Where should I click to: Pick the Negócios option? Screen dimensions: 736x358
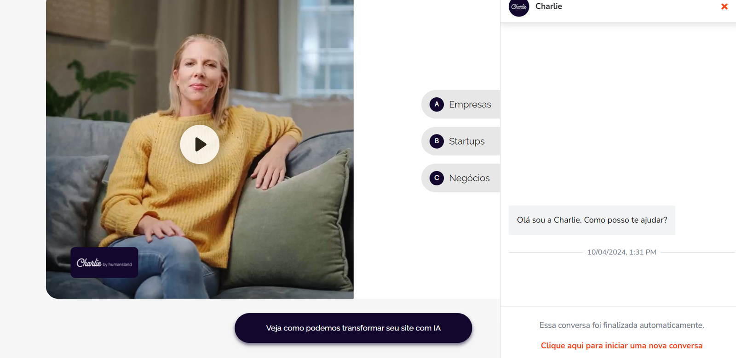click(461, 178)
